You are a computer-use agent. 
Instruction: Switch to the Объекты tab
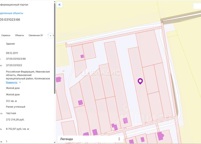tap(19, 35)
